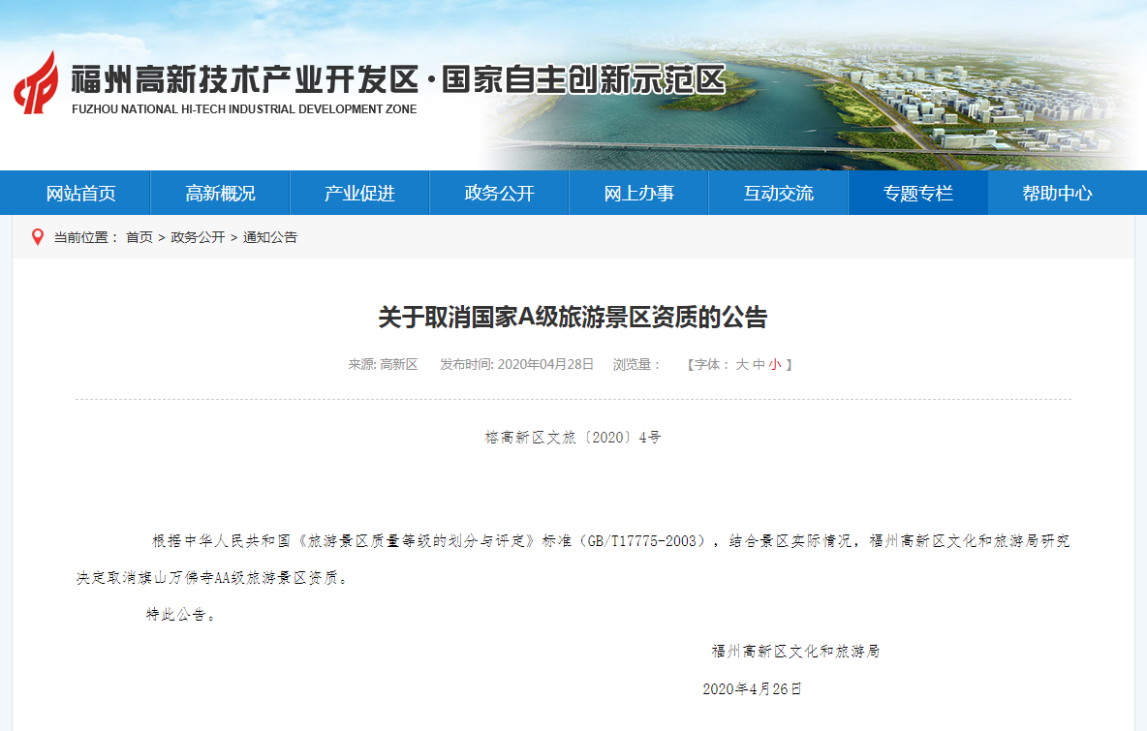This screenshot has width=1147, height=731.
Task: Open the 帮助中心 menu item
Action: pos(1058,193)
